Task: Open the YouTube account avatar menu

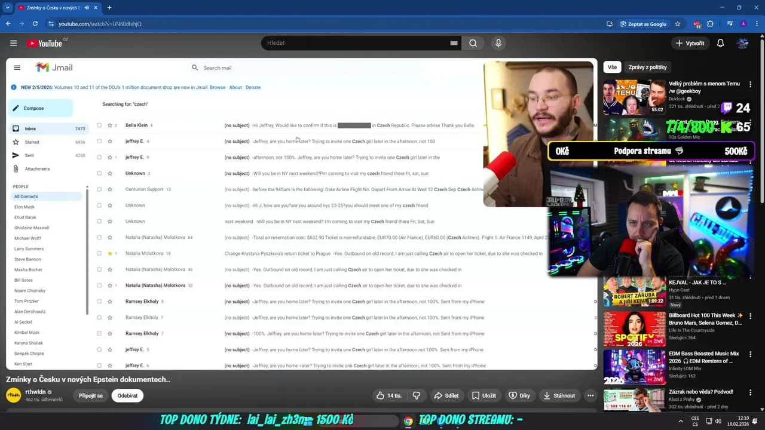Action: click(x=742, y=43)
